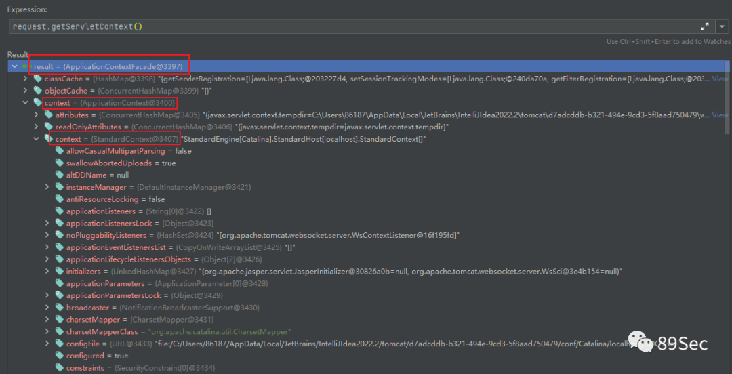Click the constraints field icon
The image size is (732, 374).
[59, 368]
